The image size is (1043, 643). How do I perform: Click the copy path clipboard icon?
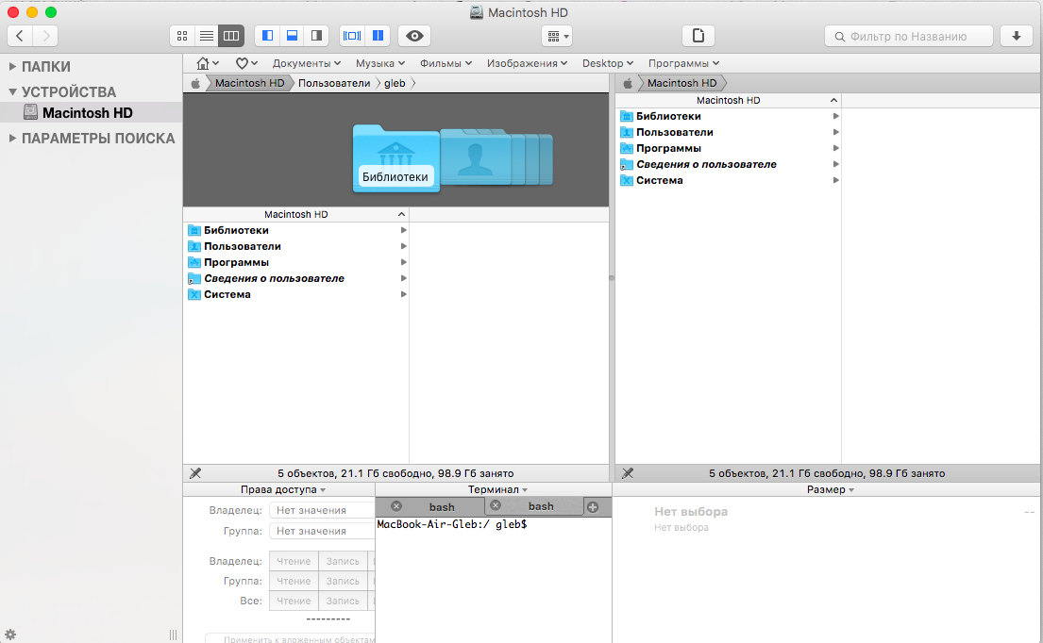pos(698,36)
